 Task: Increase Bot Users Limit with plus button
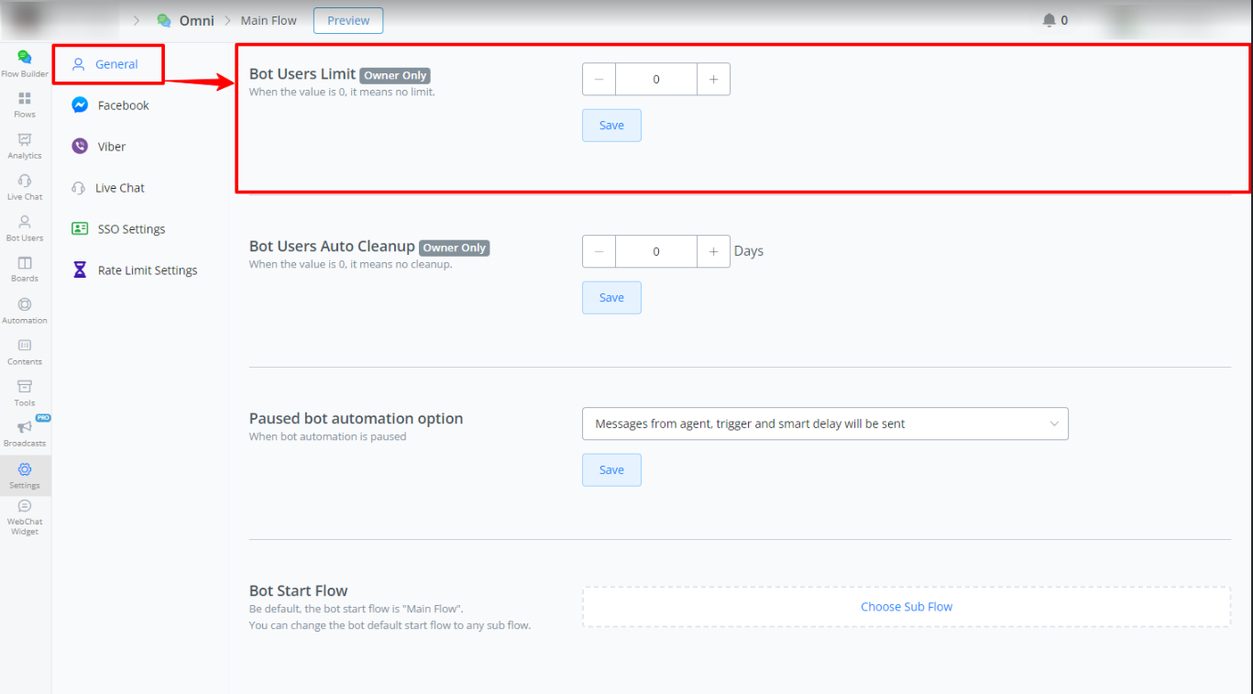point(713,80)
